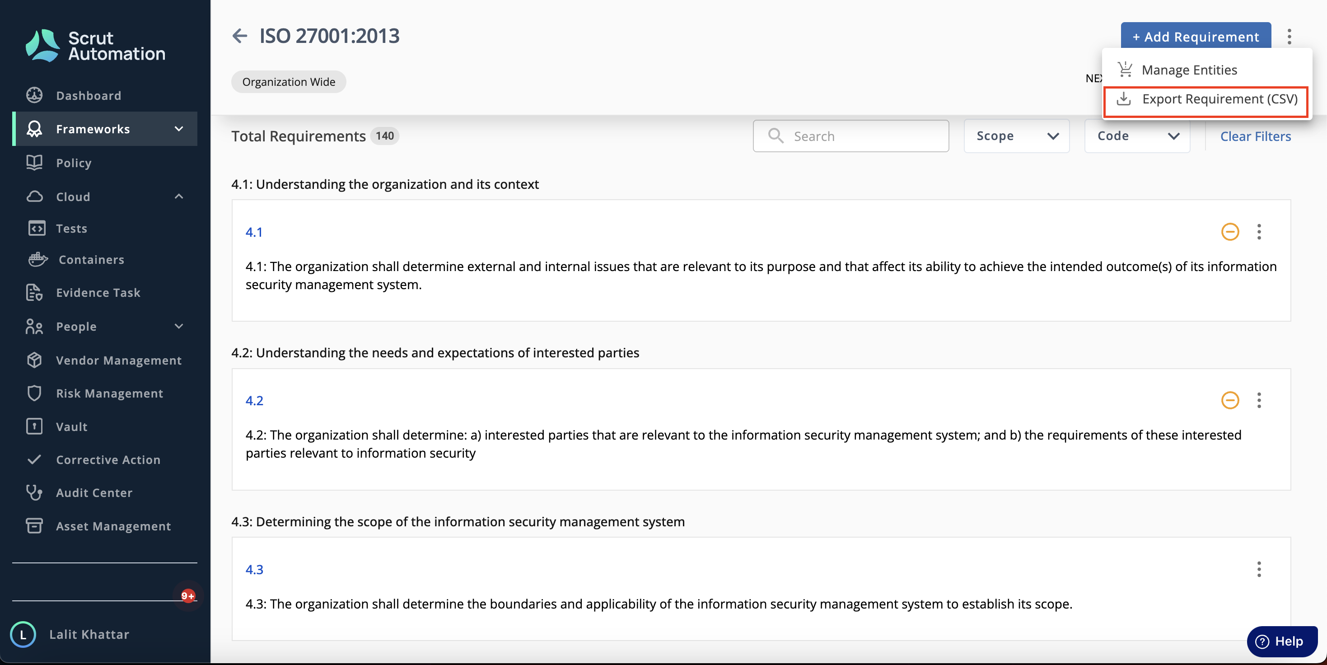Click the Organization Wide tag

pyautogui.click(x=289, y=81)
